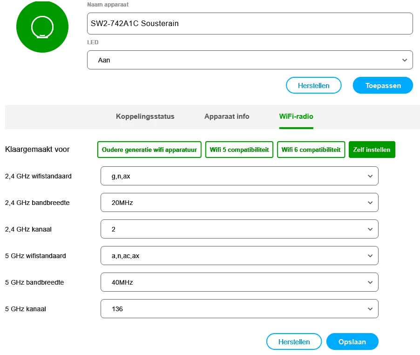Image resolution: width=420 pixels, height=355 pixels.
Task: Switch to the Koppelingsstatus tab
Action: (x=145, y=116)
